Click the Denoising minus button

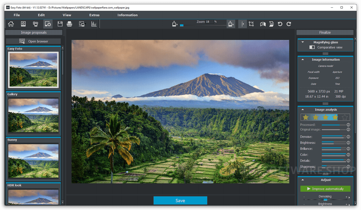(x=304, y=197)
